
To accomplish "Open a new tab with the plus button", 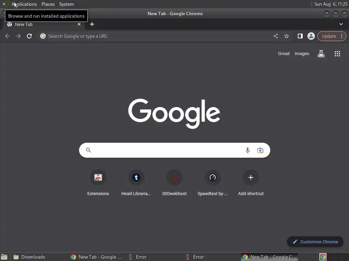I will pos(92,24).
